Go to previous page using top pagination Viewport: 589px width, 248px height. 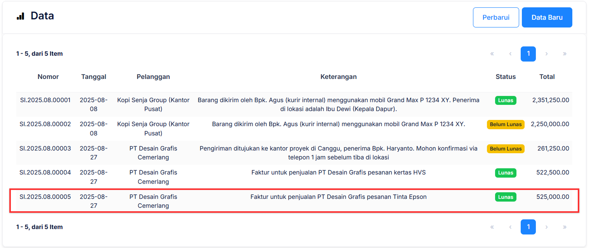[510, 54]
